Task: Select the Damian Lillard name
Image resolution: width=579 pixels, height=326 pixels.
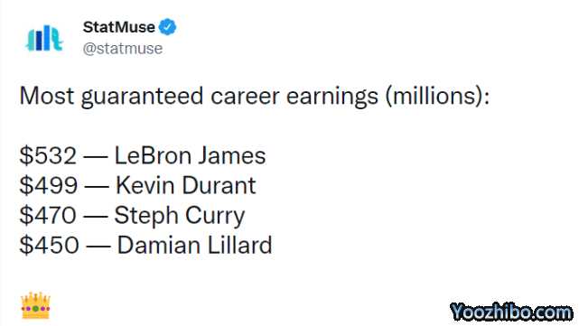Action: pyautogui.click(x=194, y=245)
